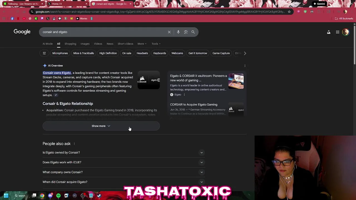356x200 pixels.
Task: Click the magnifying glass search button
Action: (x=193, y=32)
